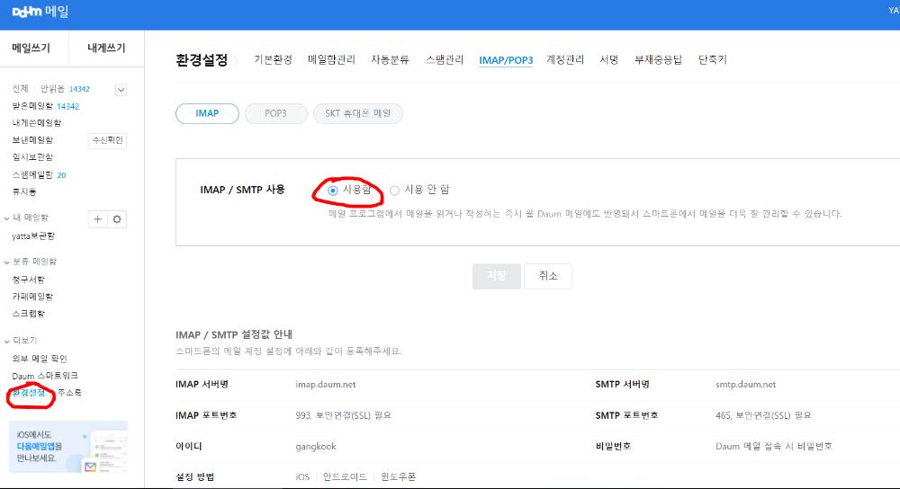
Task: Click the Daum 메일 logo
Action: pyautogui.click(x=40, y=12)
